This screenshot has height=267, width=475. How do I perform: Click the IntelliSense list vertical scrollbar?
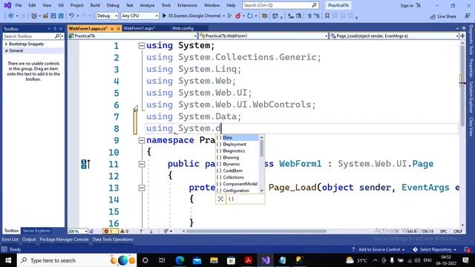click(262, 164)
